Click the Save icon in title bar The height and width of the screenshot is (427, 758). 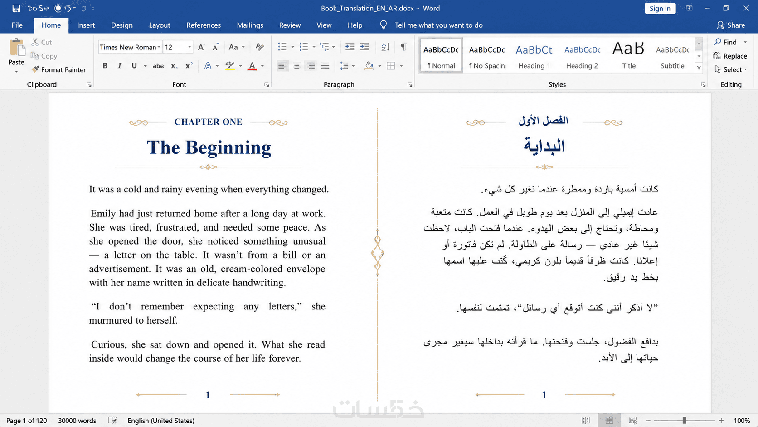[16, 8]
